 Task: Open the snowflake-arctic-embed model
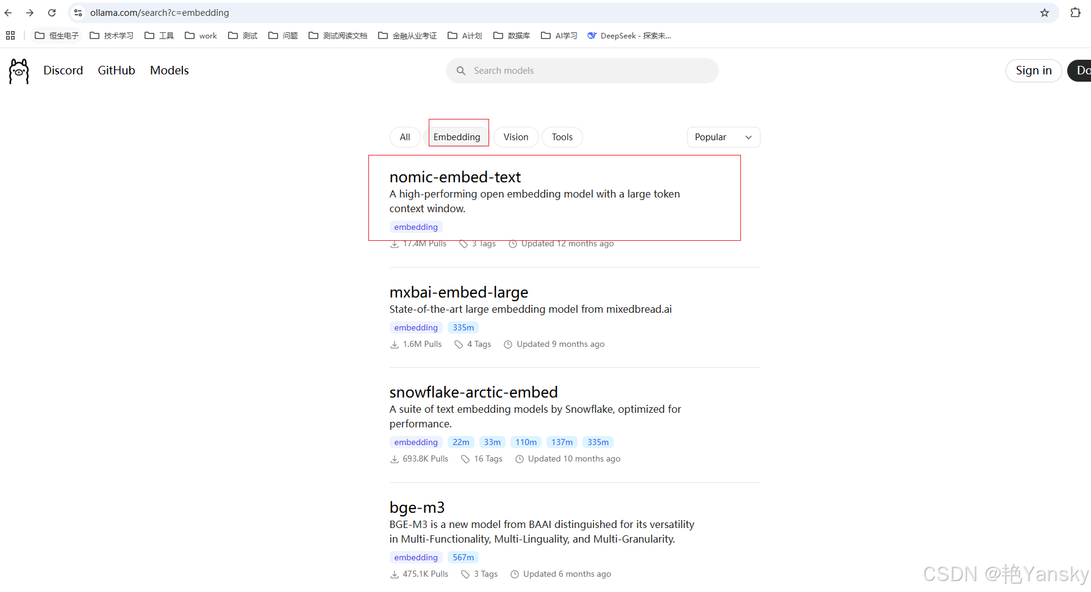474,392
